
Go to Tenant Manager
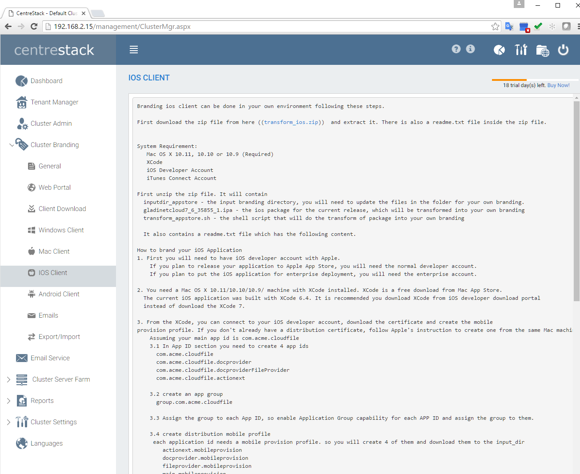point(54,102)
